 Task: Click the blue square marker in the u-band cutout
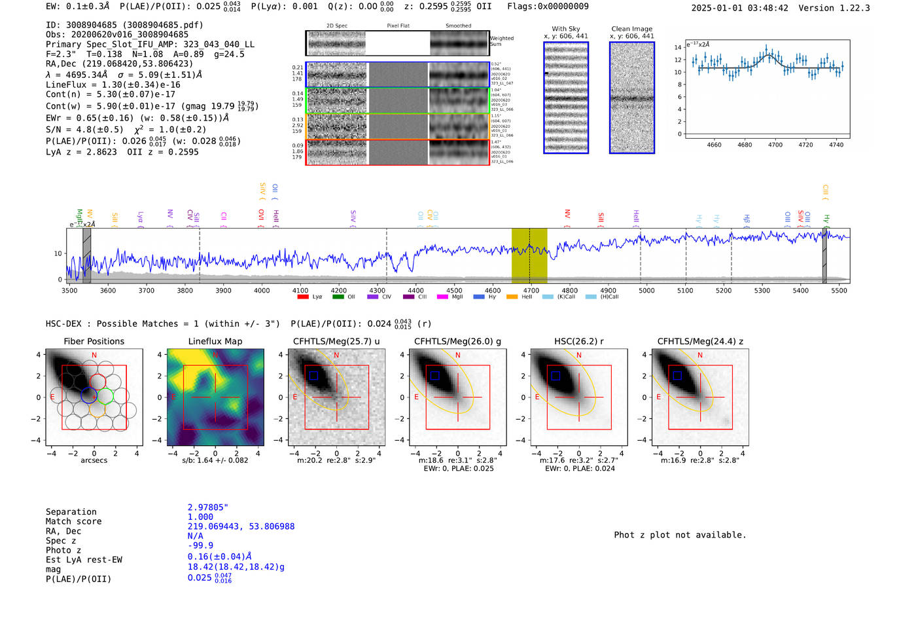click(x=314, y=376)
